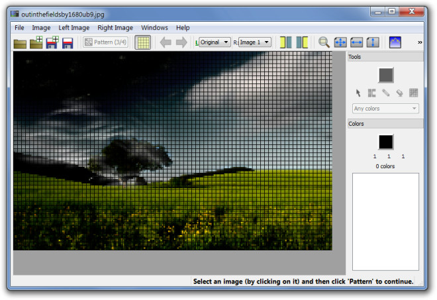Show left panel layout (yellow-left icon)
This screenshot has height=300, width=437.
285,42
